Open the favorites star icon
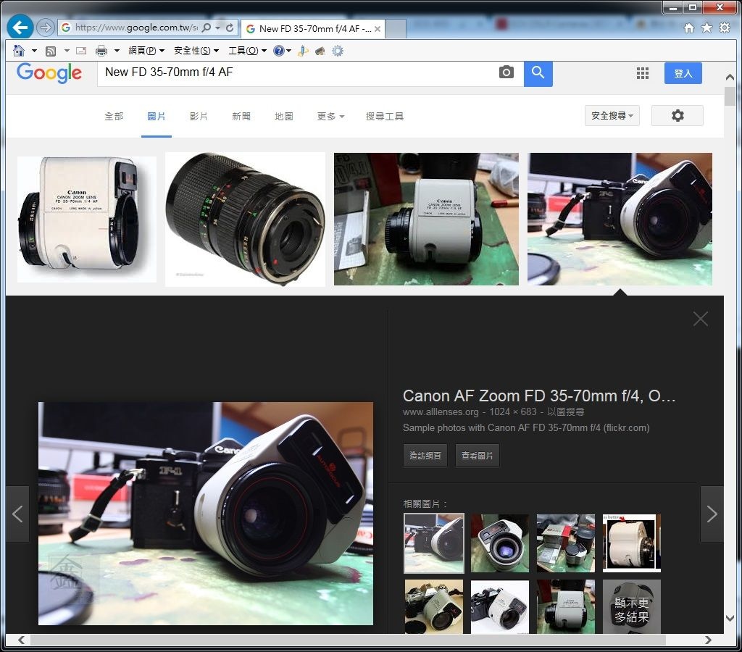 pos(706,28)
